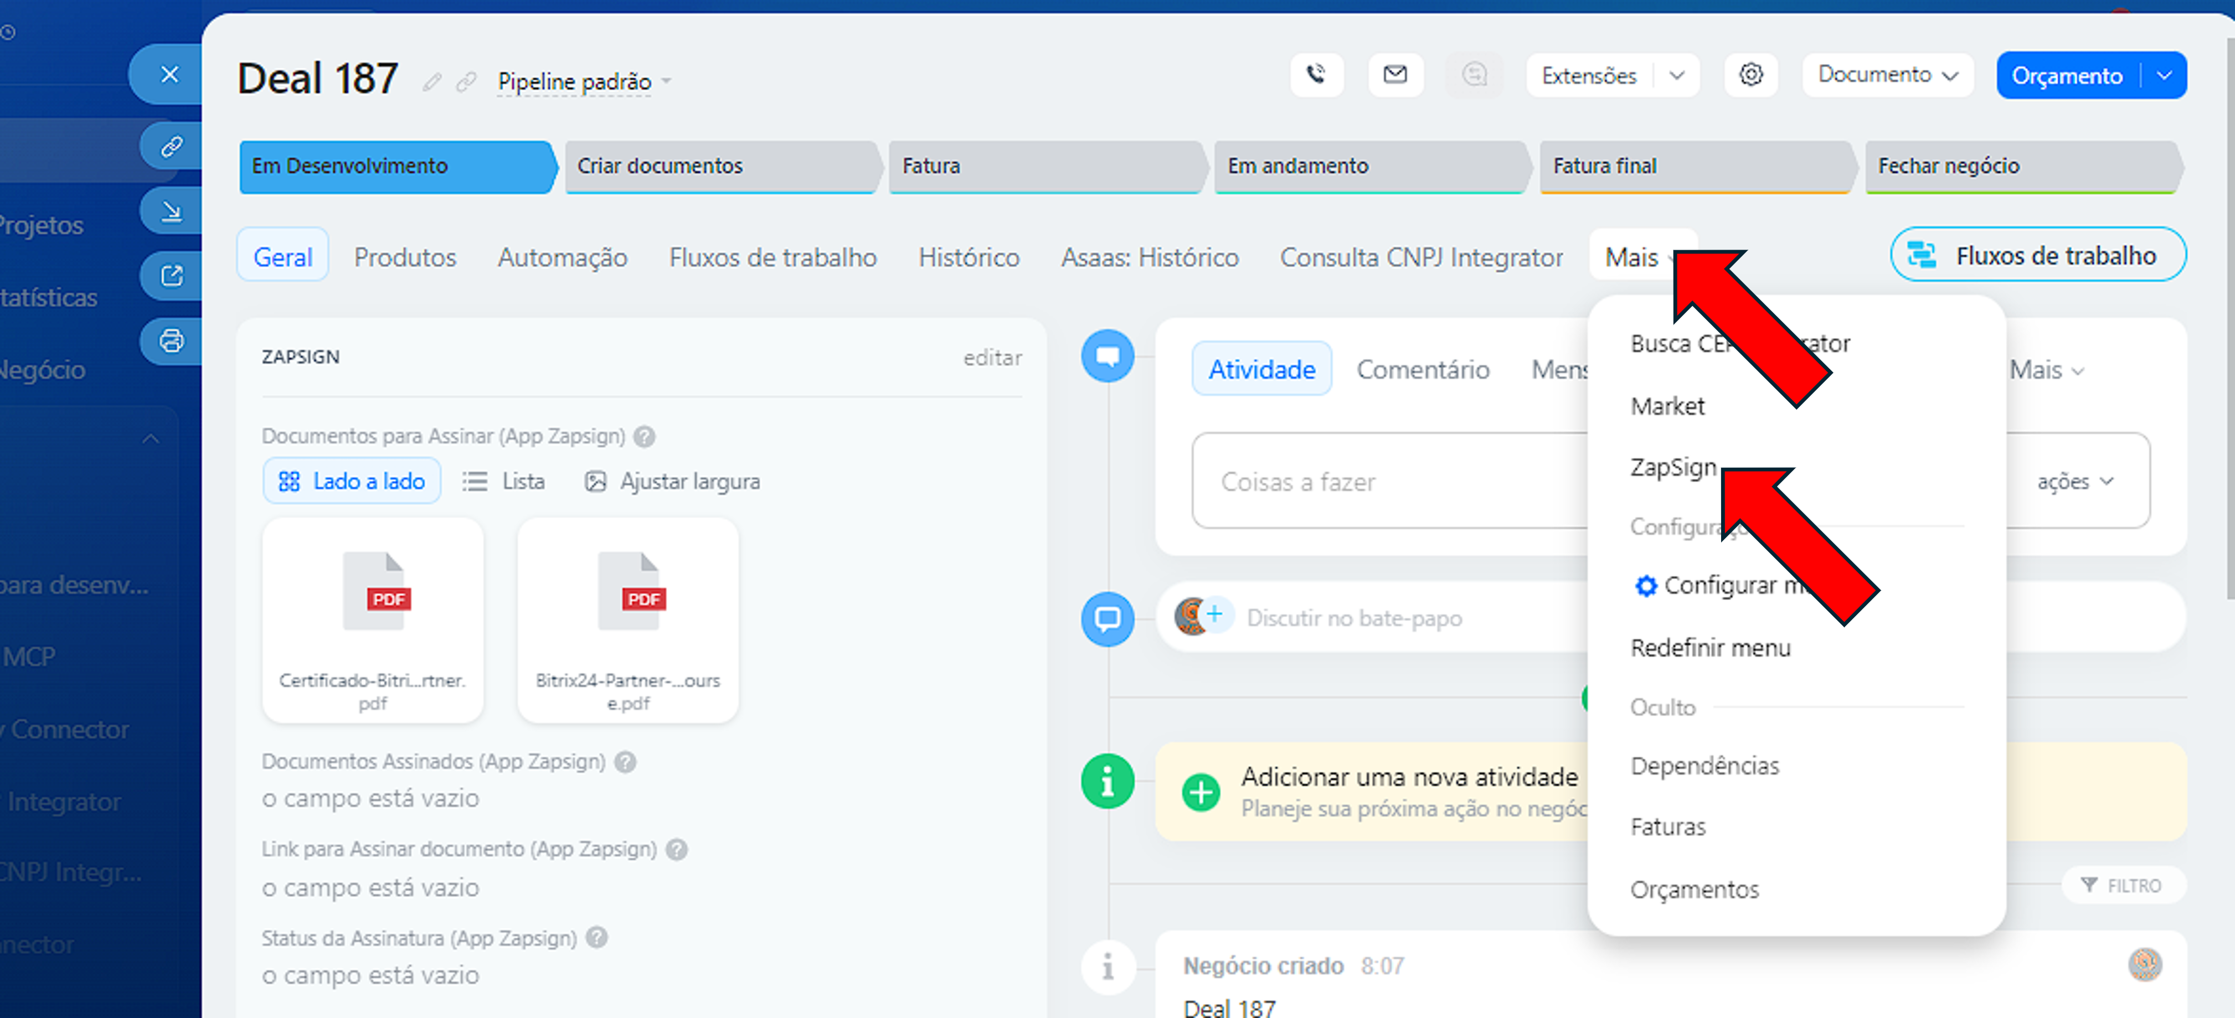Click help icon beside Documentos para Assinar

coord(644,436)
